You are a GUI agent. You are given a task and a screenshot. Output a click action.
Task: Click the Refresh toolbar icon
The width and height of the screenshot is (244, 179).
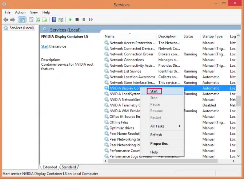point(38,20)
